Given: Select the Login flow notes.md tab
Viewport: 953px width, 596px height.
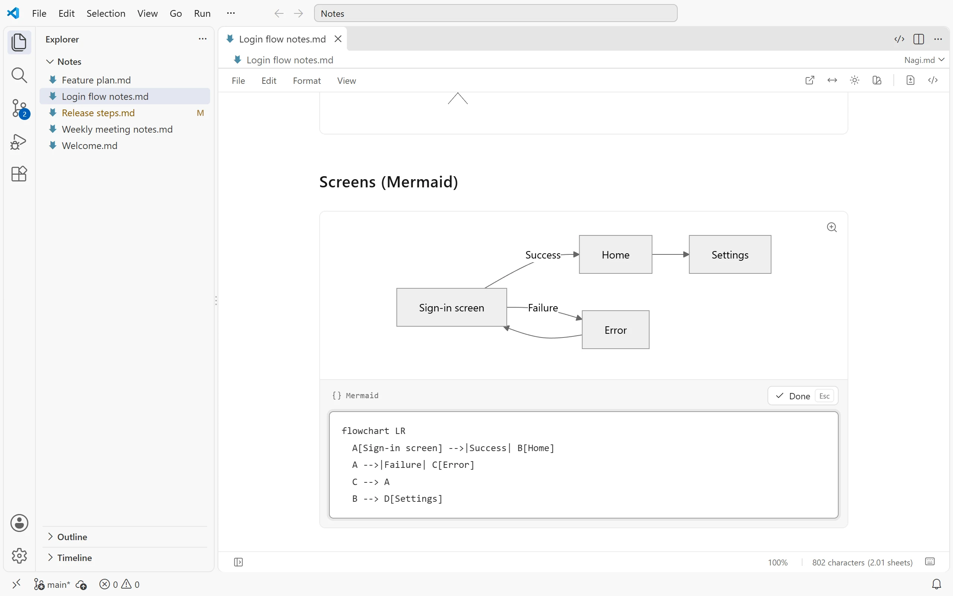Looking at the screenshot, I should [282, 39].
